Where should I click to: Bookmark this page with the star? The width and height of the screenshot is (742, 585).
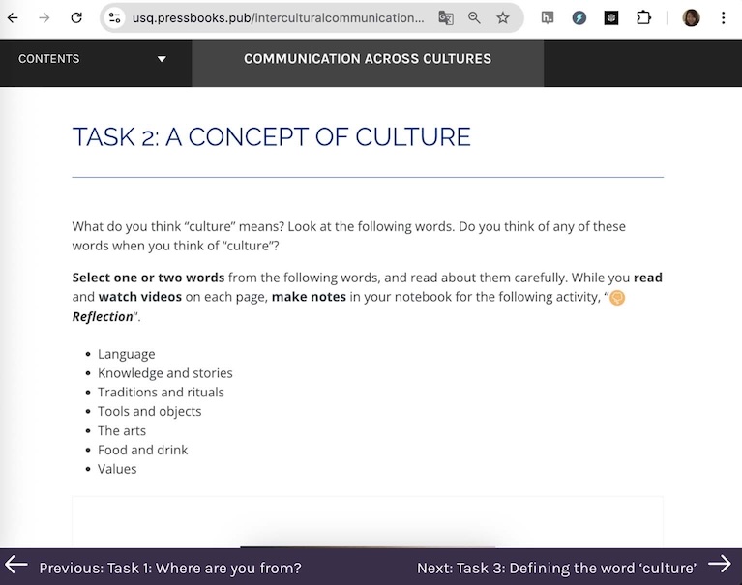[503, 17]
